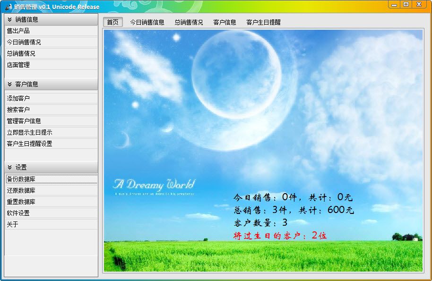The height and width of the screenshot is (281, 432).
Task: Click 备份数据库 in settings list
Action: [21, 179]
